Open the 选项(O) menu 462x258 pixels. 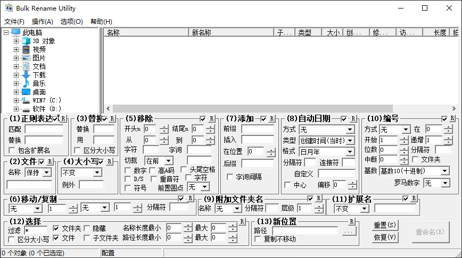pos(72,21)
